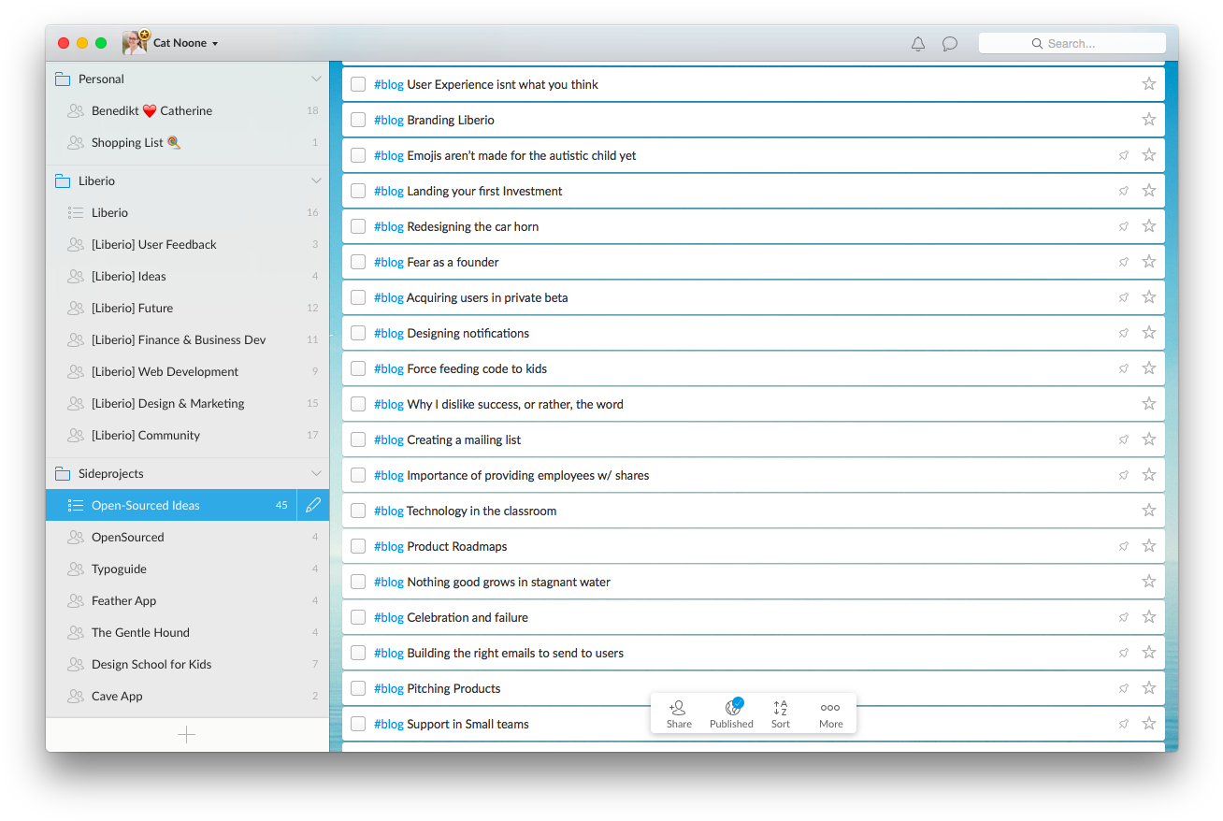Click the pencil edit icon on Open-Sourced Ideas

(313, 505)
